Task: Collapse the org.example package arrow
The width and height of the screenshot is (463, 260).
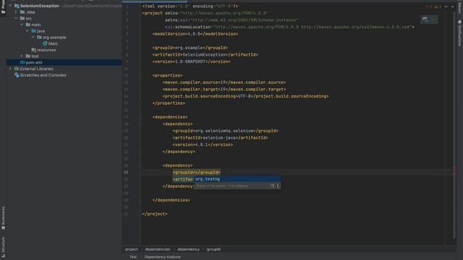Action: (x=33, y=37)
